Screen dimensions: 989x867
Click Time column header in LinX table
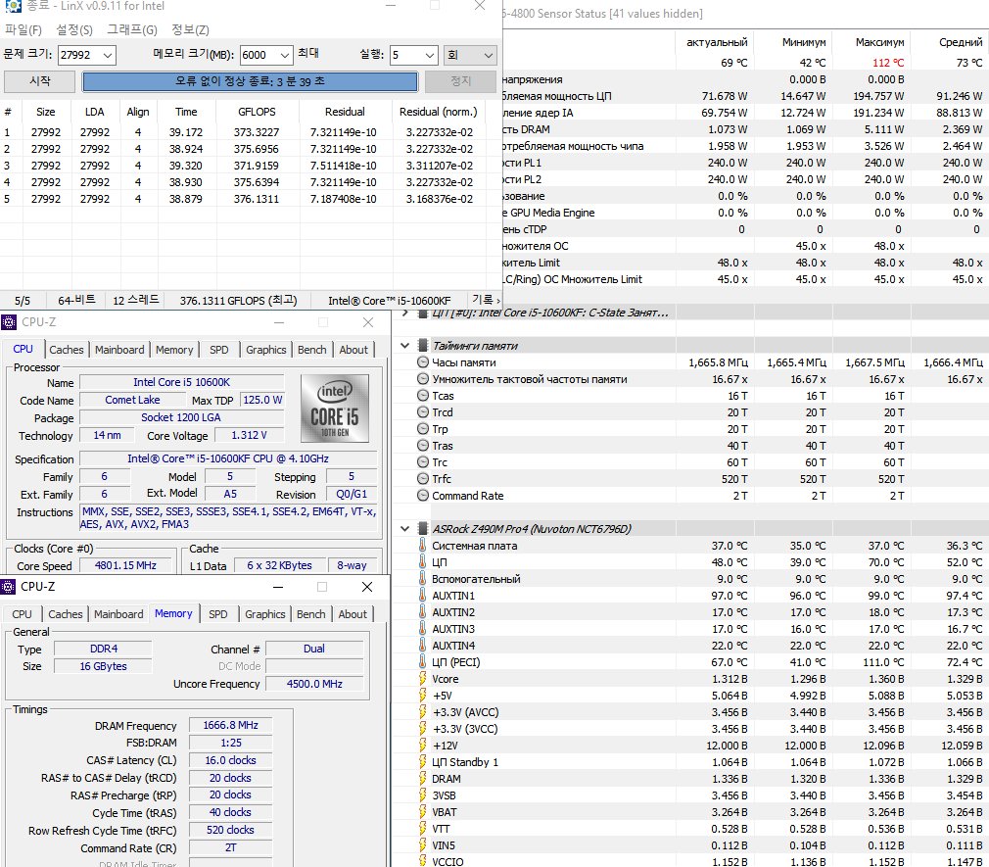point(186,112)
